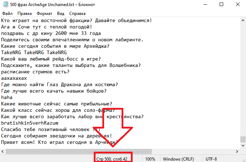The height and width of the screenshot is (162, 246).
Task: Click the window resize grip in corner
Action: 244,160
